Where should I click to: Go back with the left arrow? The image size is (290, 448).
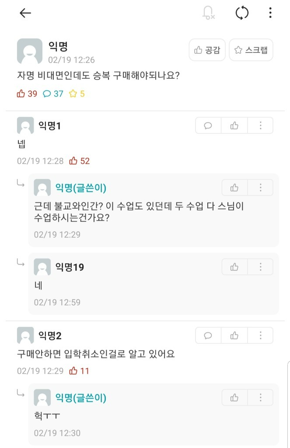(x=25, y=13)
